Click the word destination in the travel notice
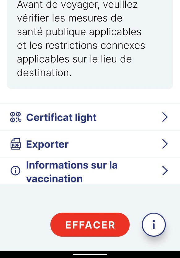This screenshot has height=258, width=180. click(44, 73)
